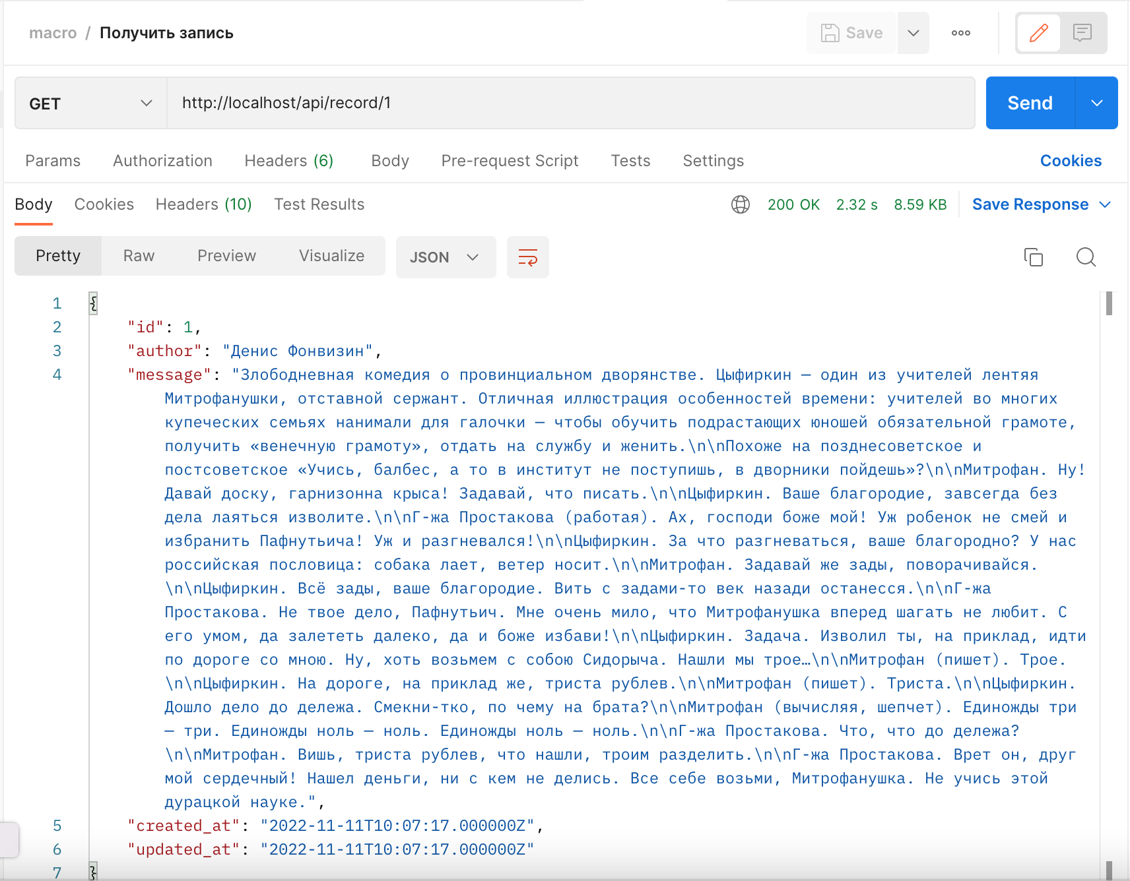Open the JSON format dropdown
This screenshot has width=1130, height=881.
point(446,257)
